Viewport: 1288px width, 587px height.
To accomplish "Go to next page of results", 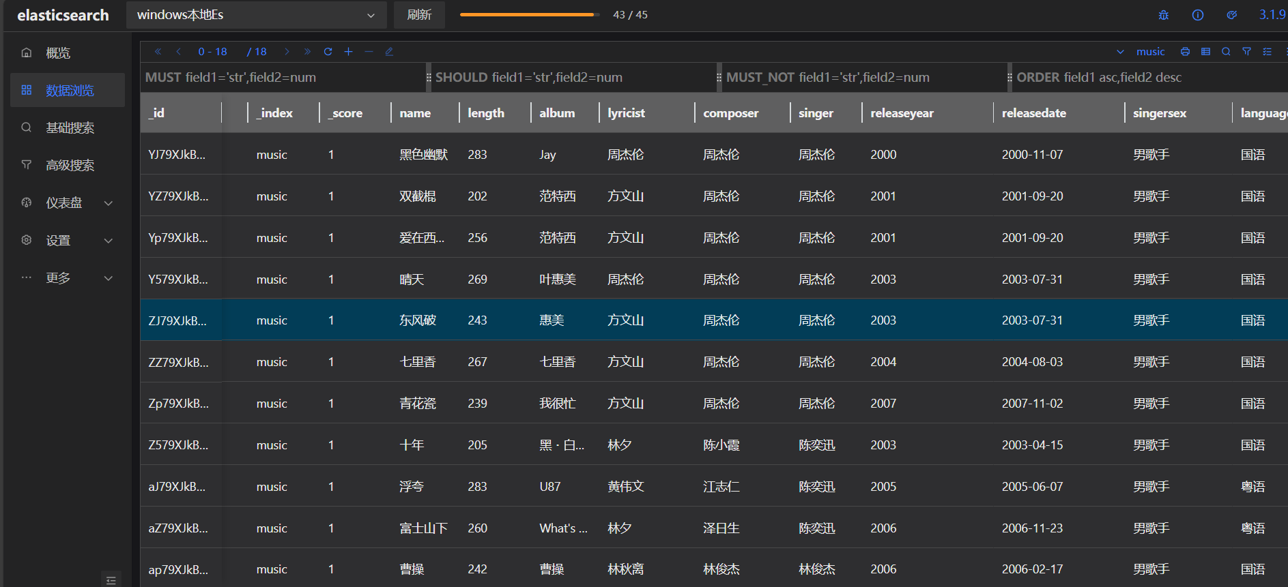I will click(287, 52).
